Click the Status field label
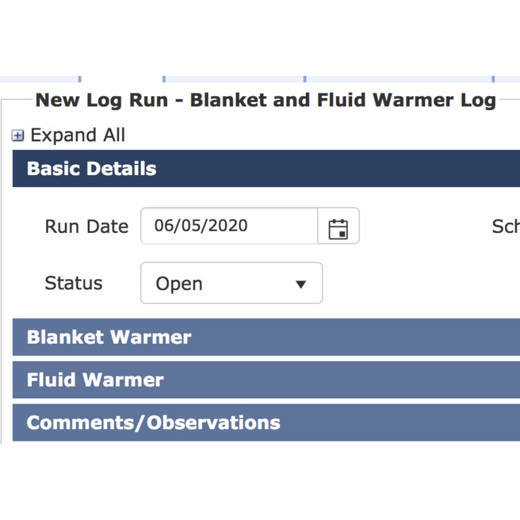This screenshot has width=520, height=520. [74, 283]
